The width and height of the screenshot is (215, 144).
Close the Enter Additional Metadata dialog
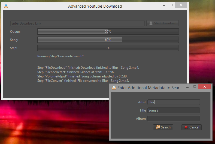205,87
